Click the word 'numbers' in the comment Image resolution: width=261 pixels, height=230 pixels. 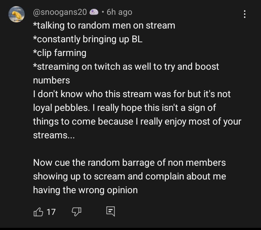pos(51,81)
